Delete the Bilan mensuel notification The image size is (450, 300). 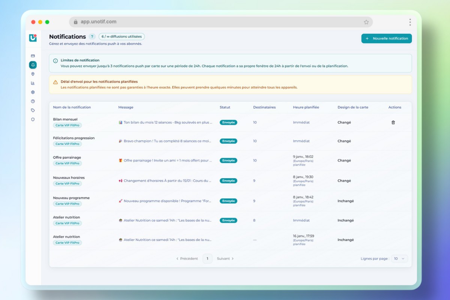393,122
